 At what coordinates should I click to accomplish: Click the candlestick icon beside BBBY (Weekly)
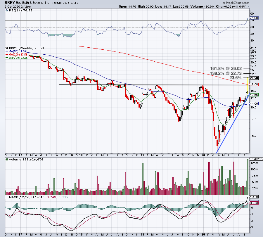click(x=7, y=48)
